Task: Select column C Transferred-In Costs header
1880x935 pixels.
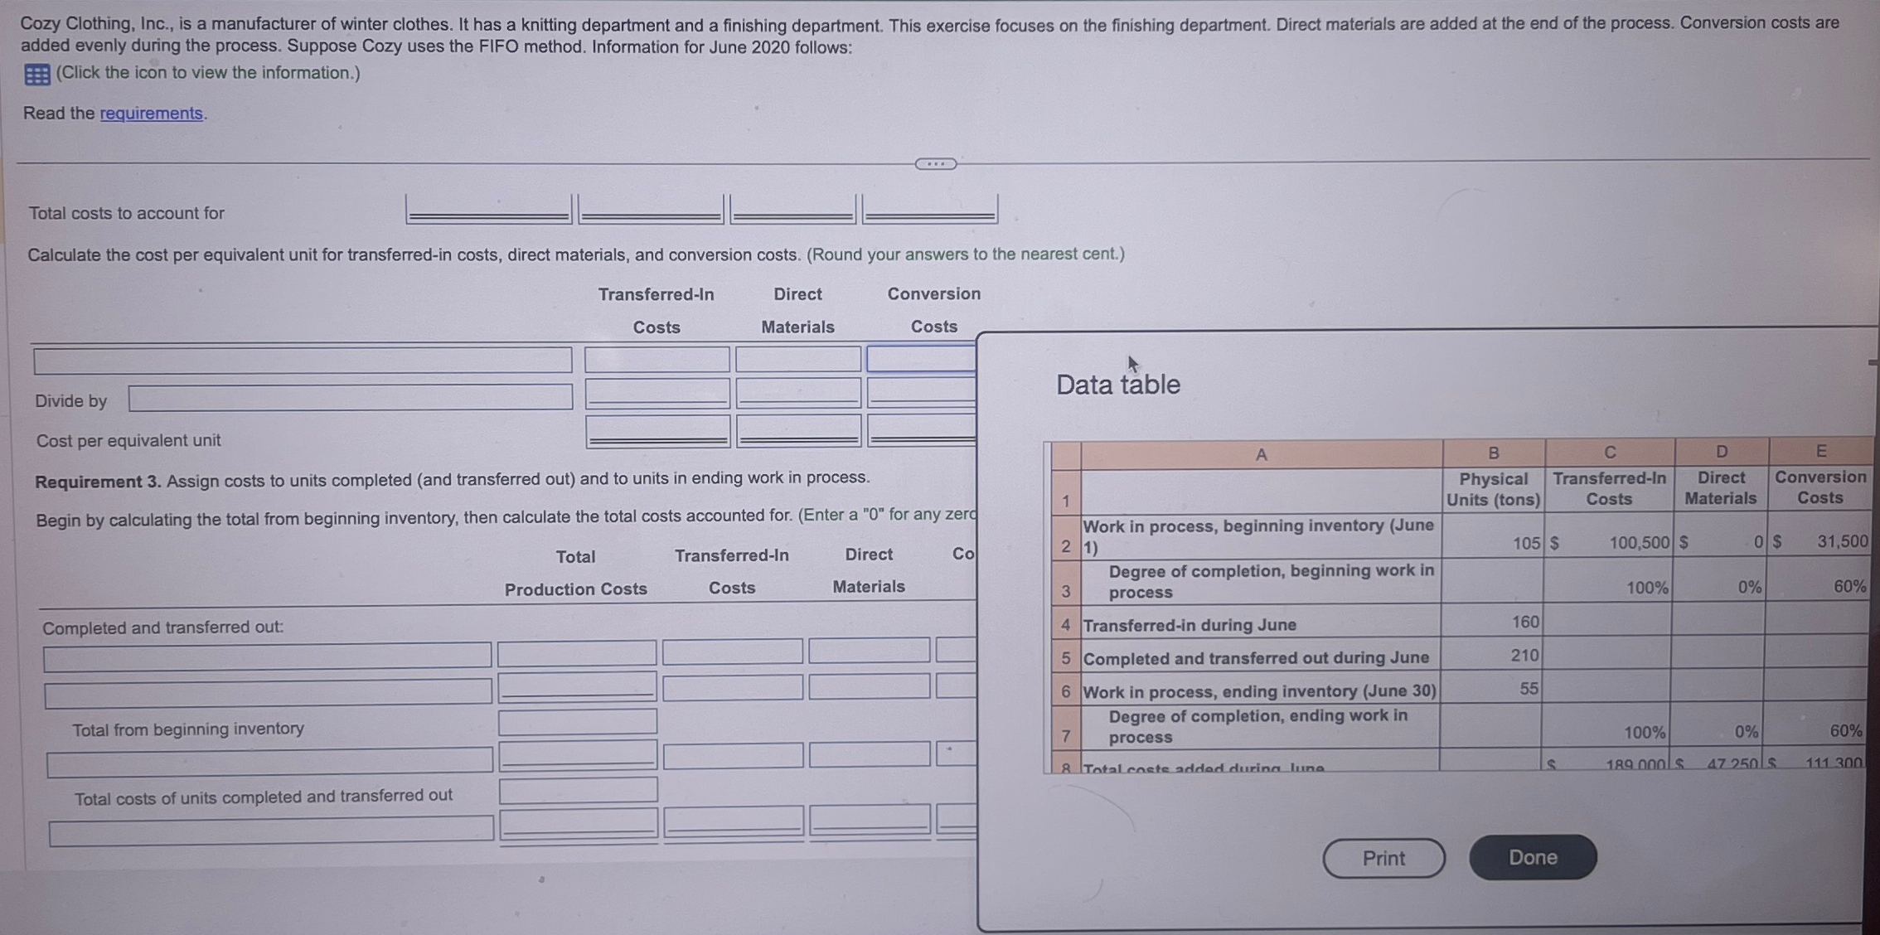Action: pyautogui.click(x=1609, y=453)
